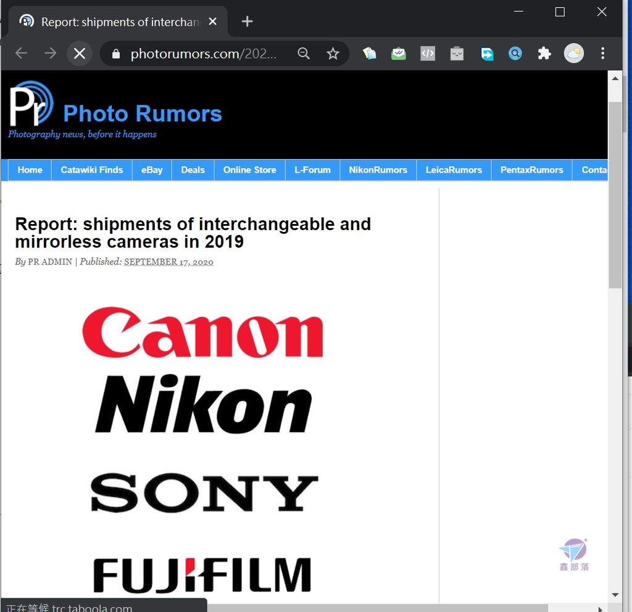Click the horizontal scrollbar right arrow
Screen dimensions: 632x612
pos(601,609)
